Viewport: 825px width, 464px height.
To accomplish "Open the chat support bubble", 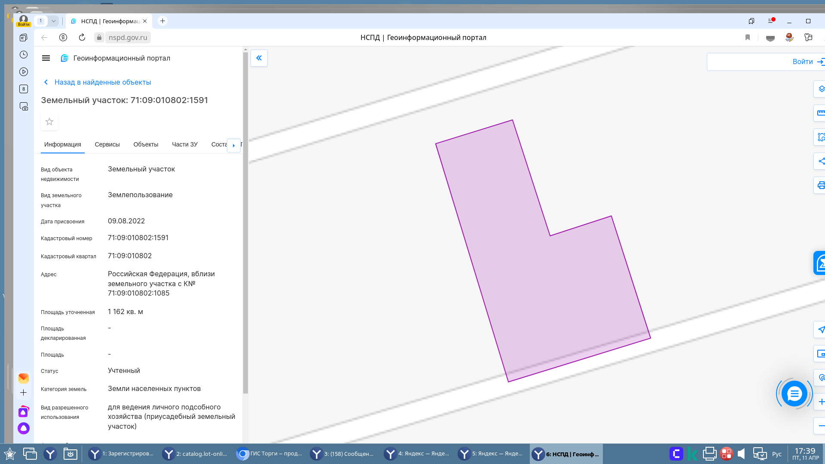I will pyautogui.click(x=794, y=394).
